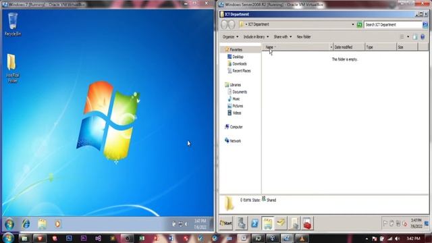The width and height of the screenshot is (432, 243).
Task: Select Libraries in navigation pane
Action: click(233, 85)
